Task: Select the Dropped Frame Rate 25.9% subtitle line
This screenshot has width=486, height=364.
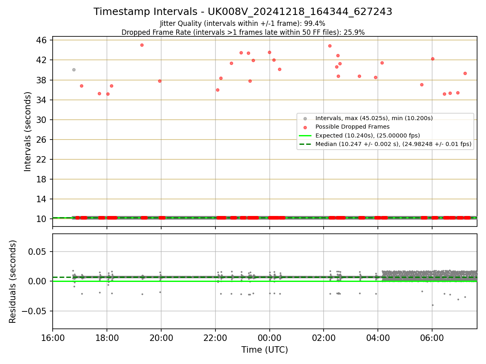Action: (243, 32)
